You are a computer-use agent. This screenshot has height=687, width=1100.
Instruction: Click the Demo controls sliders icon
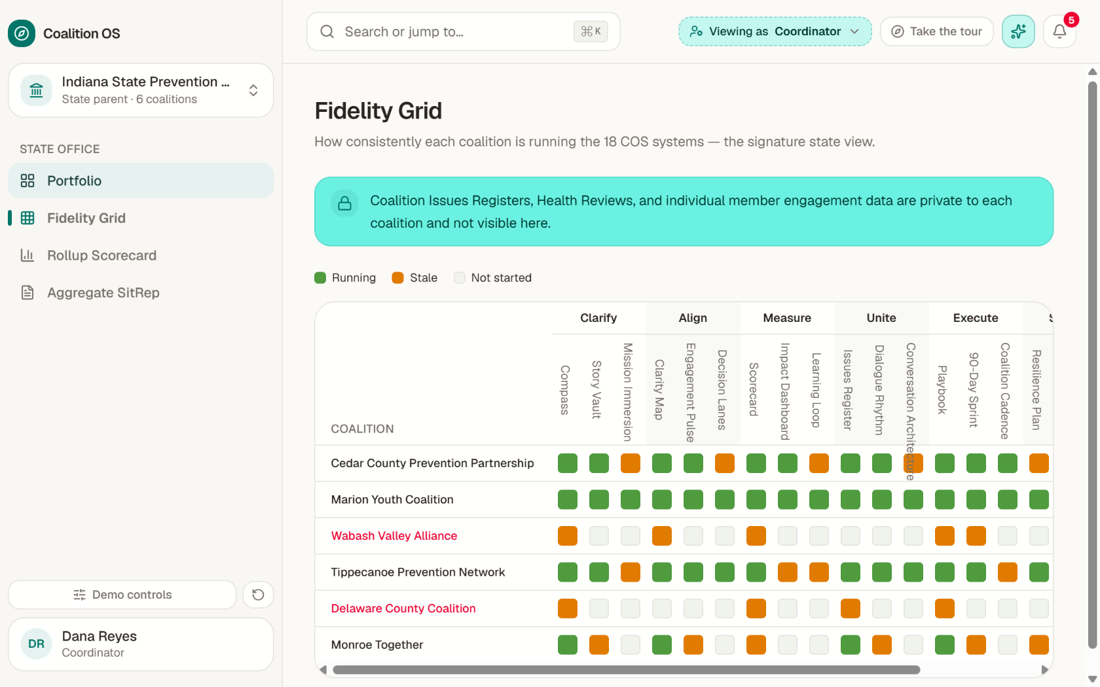pos(79,595)
